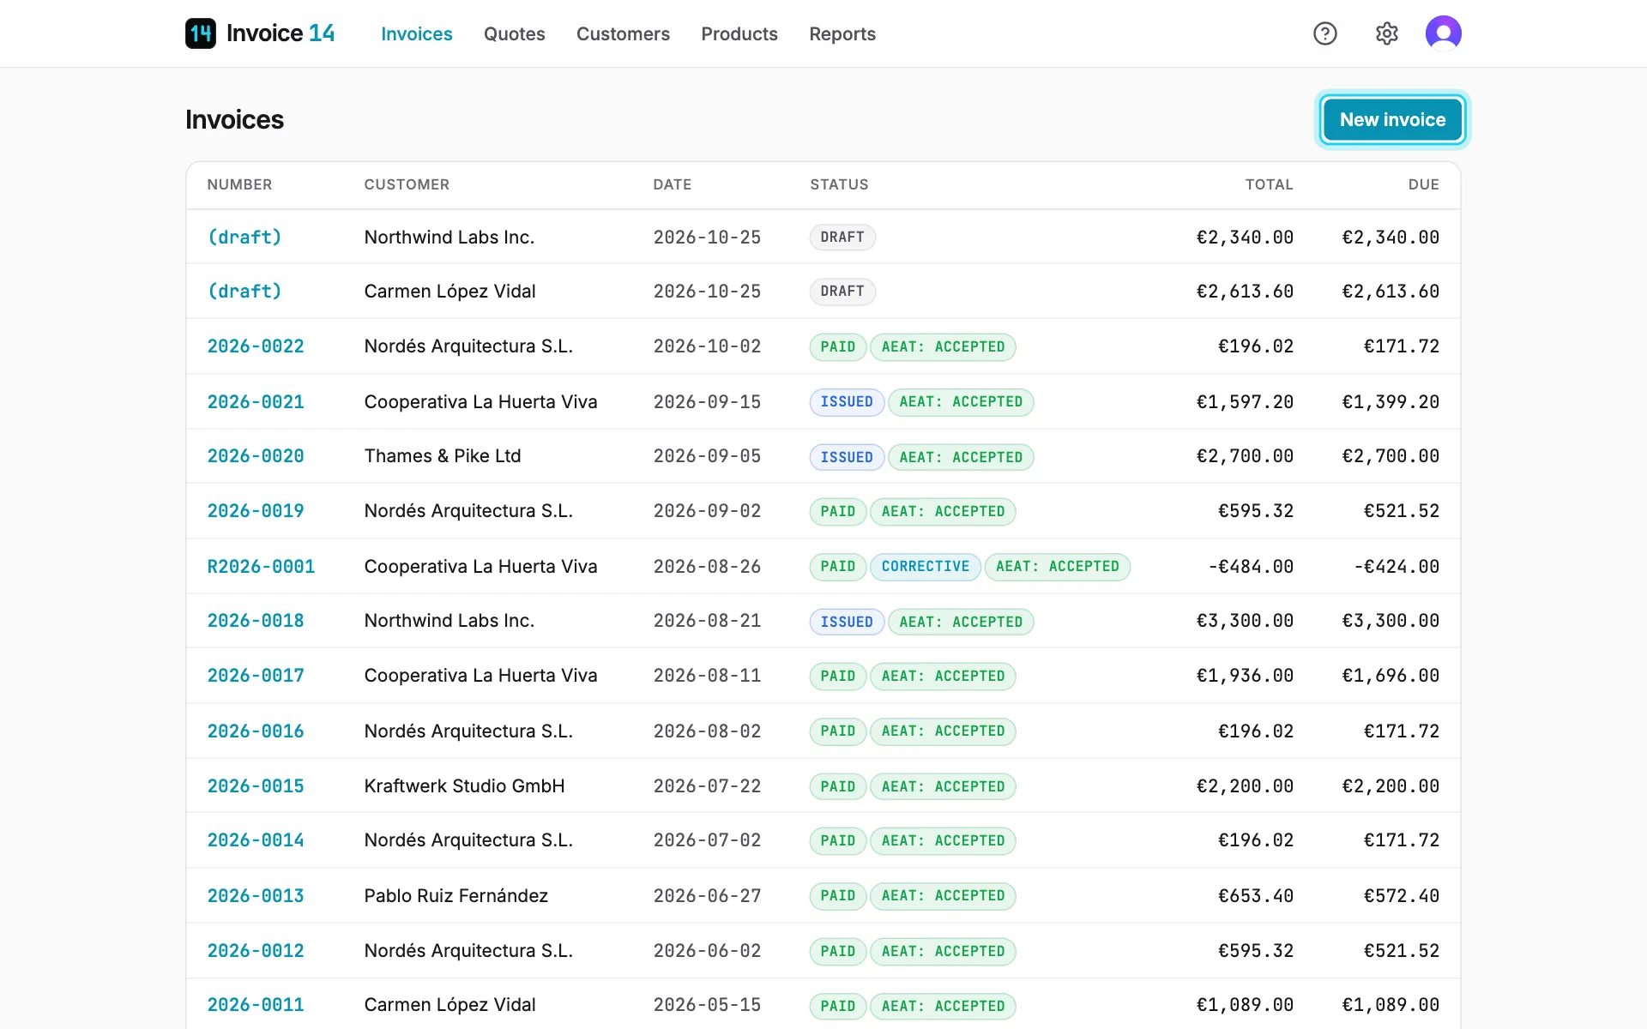
Task: Select customer name Kraftwerk Studio GmbH
Action: [x=464, y=785]
